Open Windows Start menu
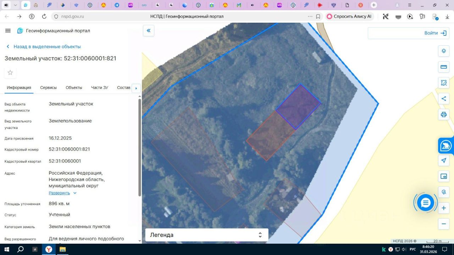Viewport: 454px width, 255px height. [x=7, y=249]
